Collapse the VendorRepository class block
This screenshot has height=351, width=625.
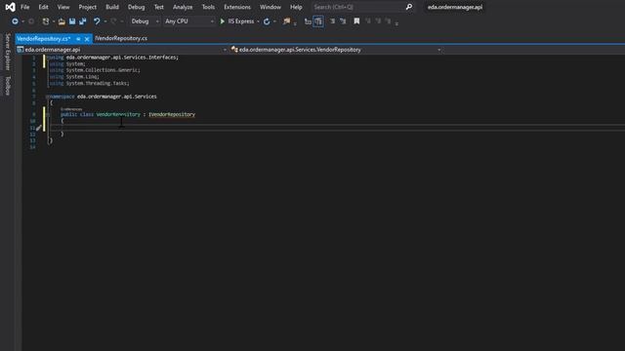(48, 115)
